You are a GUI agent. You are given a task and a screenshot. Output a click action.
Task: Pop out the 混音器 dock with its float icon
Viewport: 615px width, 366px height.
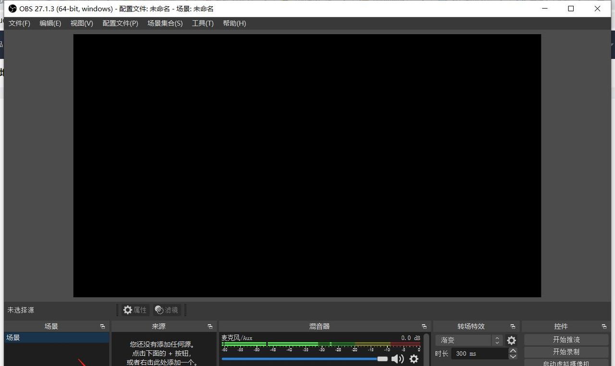[424, 327]
